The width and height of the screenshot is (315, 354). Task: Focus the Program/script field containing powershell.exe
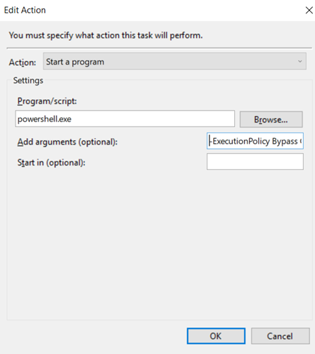(x=125, y=119)
